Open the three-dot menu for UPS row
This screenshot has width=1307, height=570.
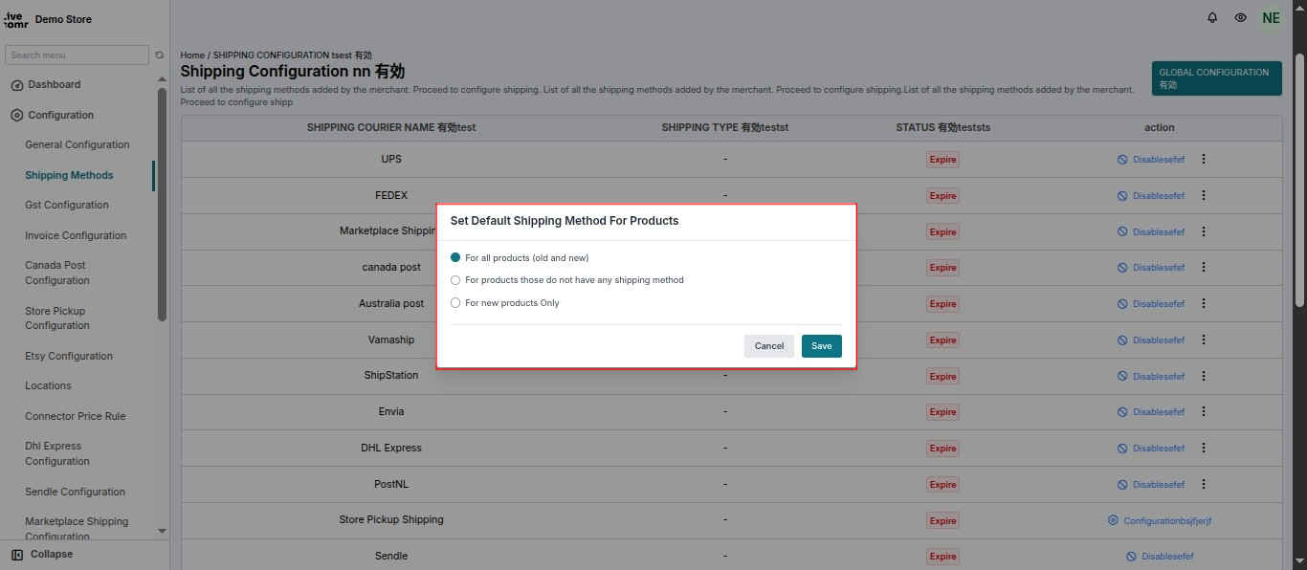(x=1204, y=159)
